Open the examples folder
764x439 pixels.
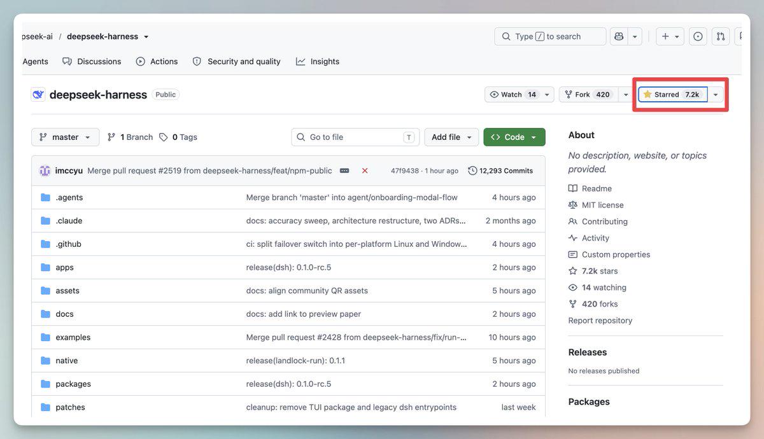[x=73, y=337]
